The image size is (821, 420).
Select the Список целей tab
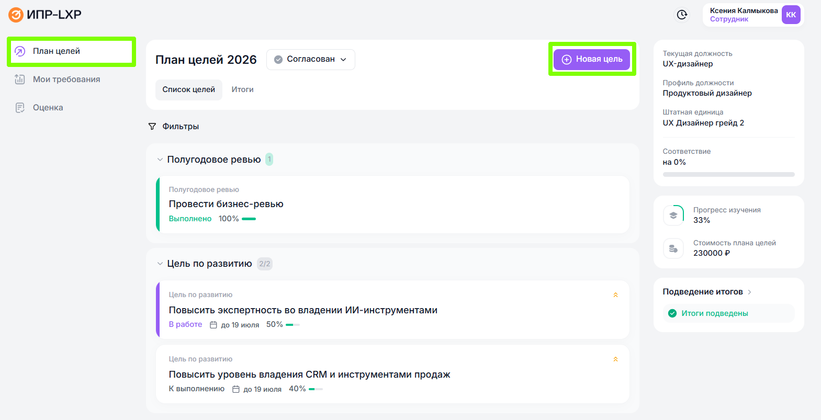click(188, 90)
